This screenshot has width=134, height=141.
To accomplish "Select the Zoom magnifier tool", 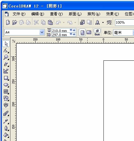I will pyautogui.click(x=6, y=57).
